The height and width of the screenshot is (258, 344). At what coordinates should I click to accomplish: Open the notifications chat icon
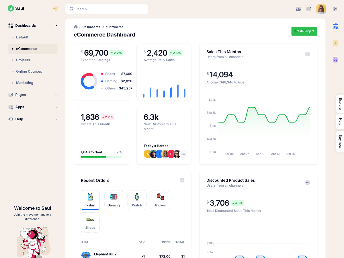coord(308,9)
